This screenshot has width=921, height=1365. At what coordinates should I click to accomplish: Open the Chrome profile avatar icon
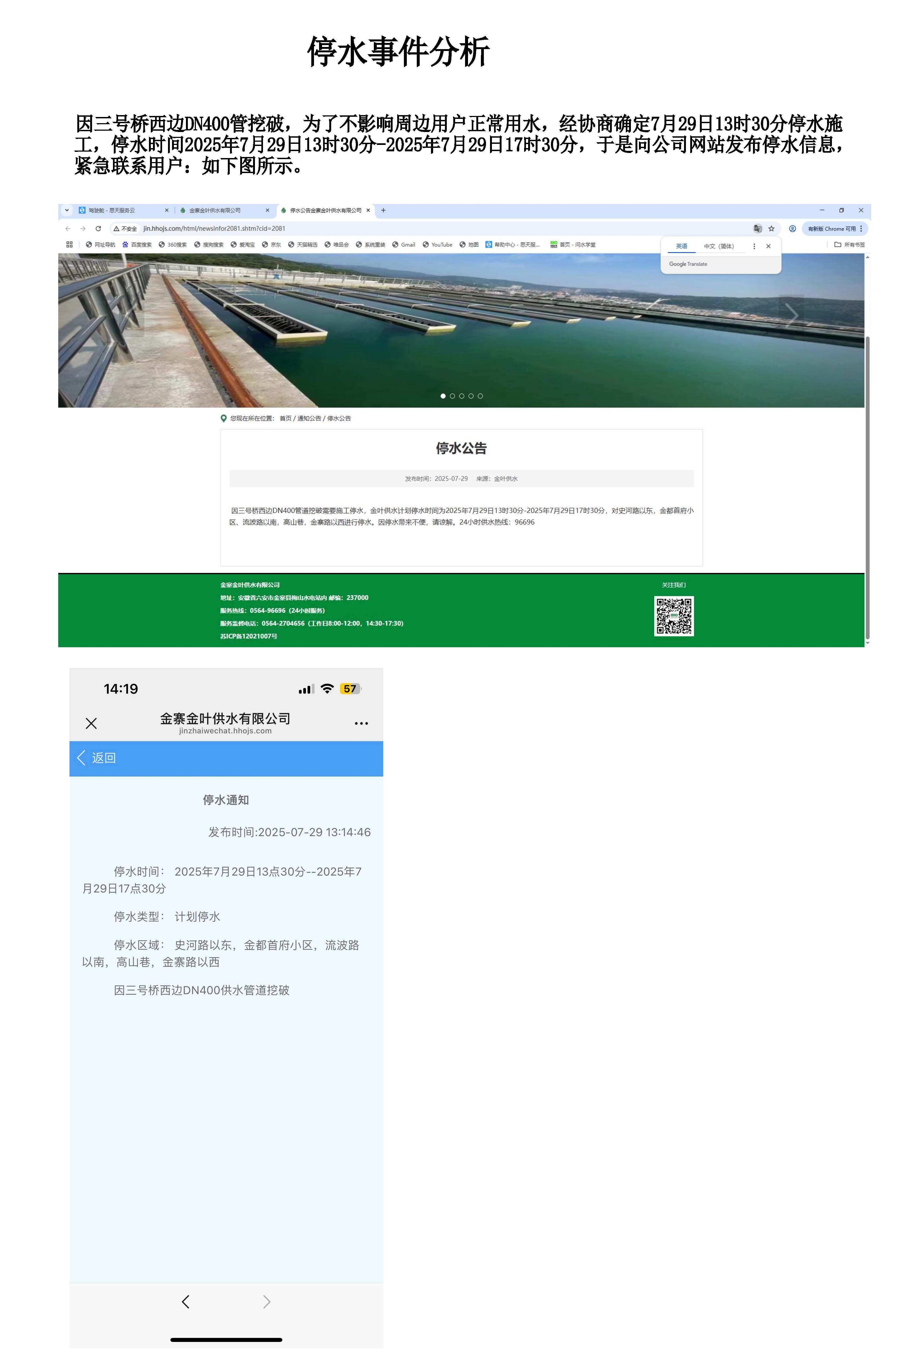coord(792,228)
